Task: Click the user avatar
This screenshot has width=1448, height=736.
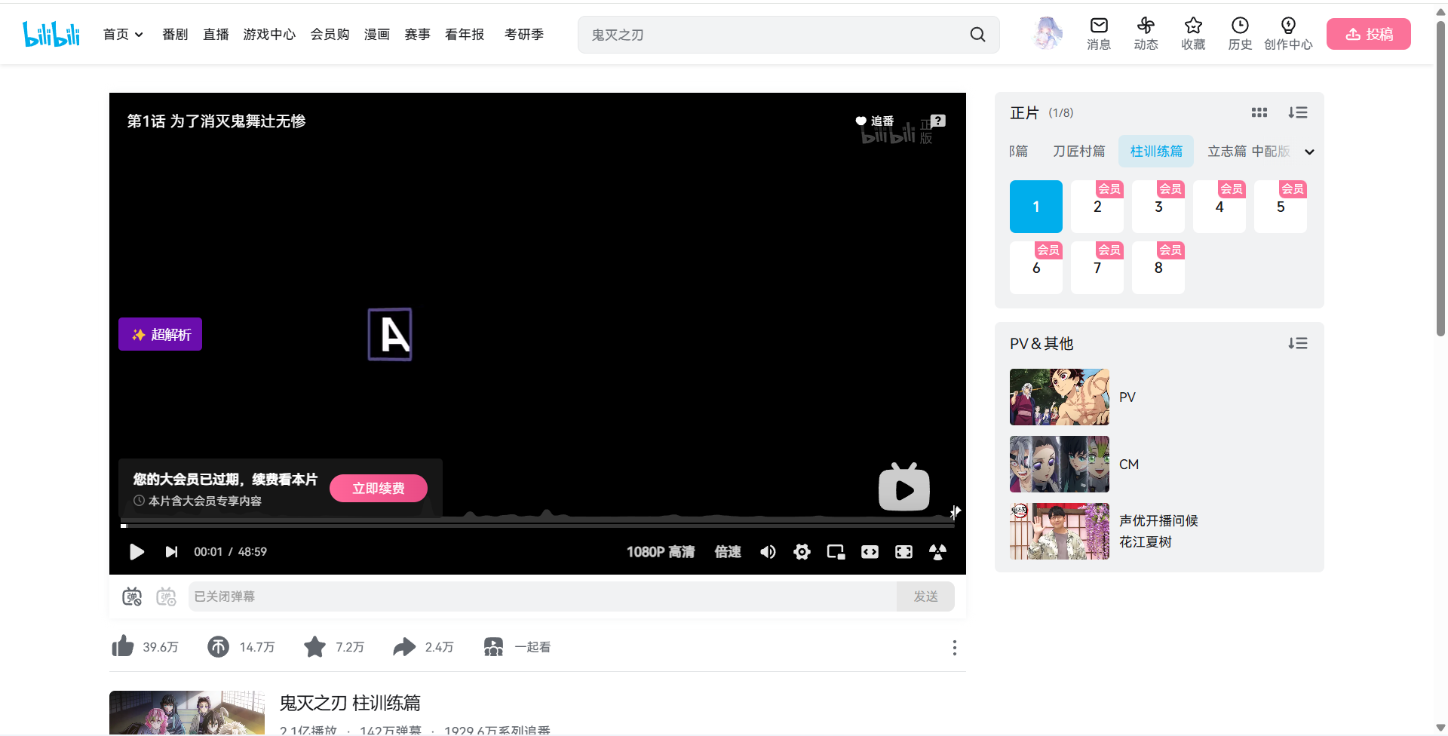Action: tap(1048, 34)
